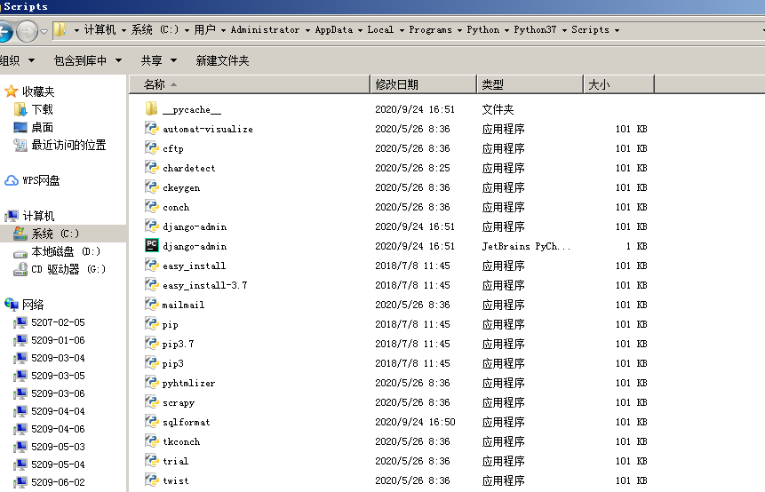Select the sqlformat file entry

pos(187,422)
